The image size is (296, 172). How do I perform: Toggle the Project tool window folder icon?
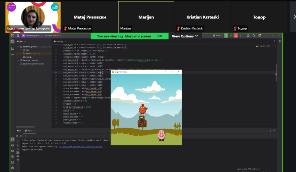(12, 42)
